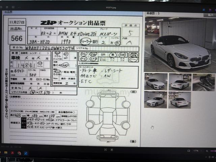This screenshot has width=216, height=162.
Task: Click the chassis number WBAHF12060WW53074
Action: click(x=50, y=48)
